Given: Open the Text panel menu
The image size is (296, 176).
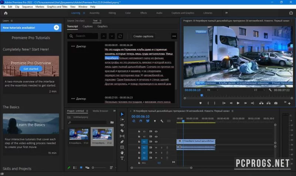Looking at the screenshot, I should [100, 21].
